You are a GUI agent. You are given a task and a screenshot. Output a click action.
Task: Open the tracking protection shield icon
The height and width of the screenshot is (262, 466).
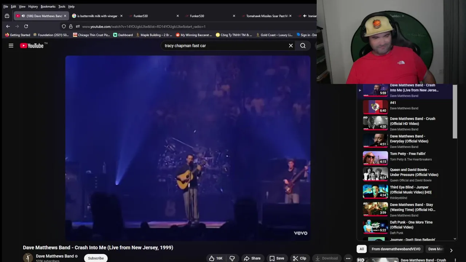tap(64, 26)
